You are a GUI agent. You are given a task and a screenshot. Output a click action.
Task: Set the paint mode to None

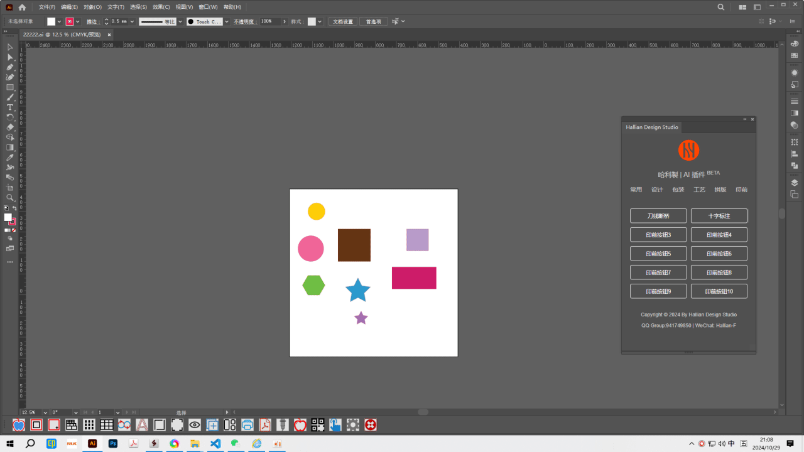(14, 230)
